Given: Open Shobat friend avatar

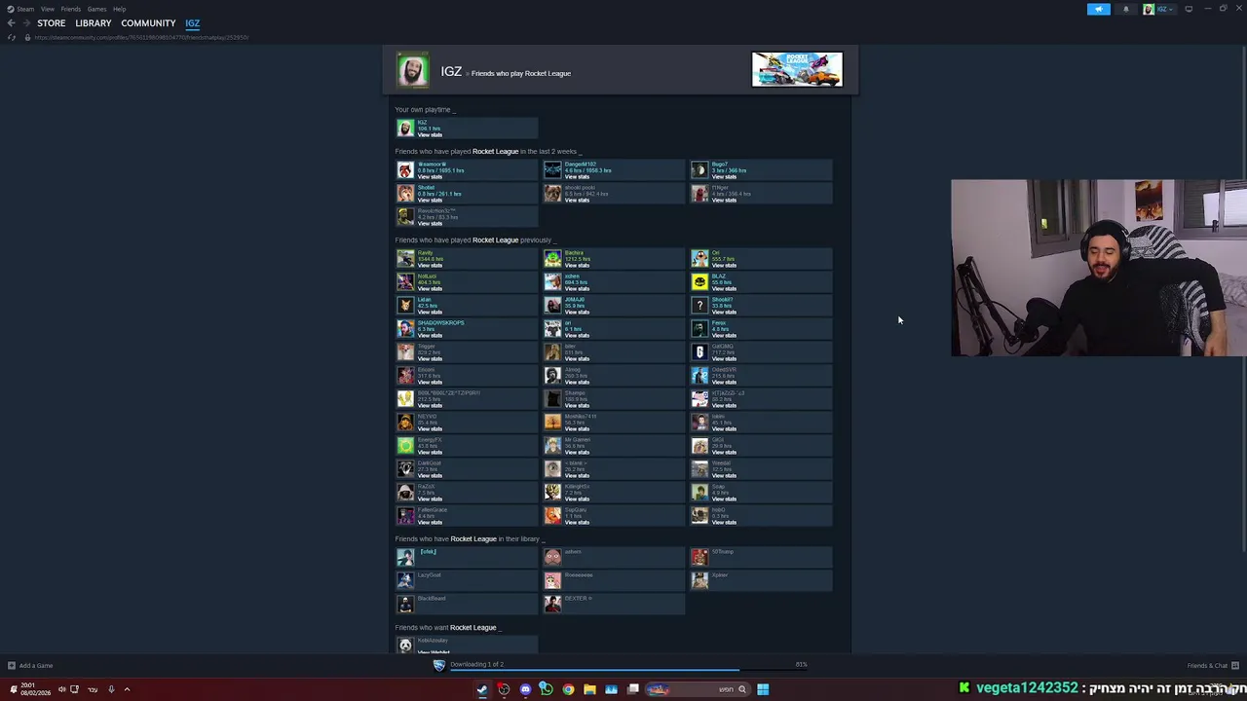Looking at the screenshot, I should point(405,194).
